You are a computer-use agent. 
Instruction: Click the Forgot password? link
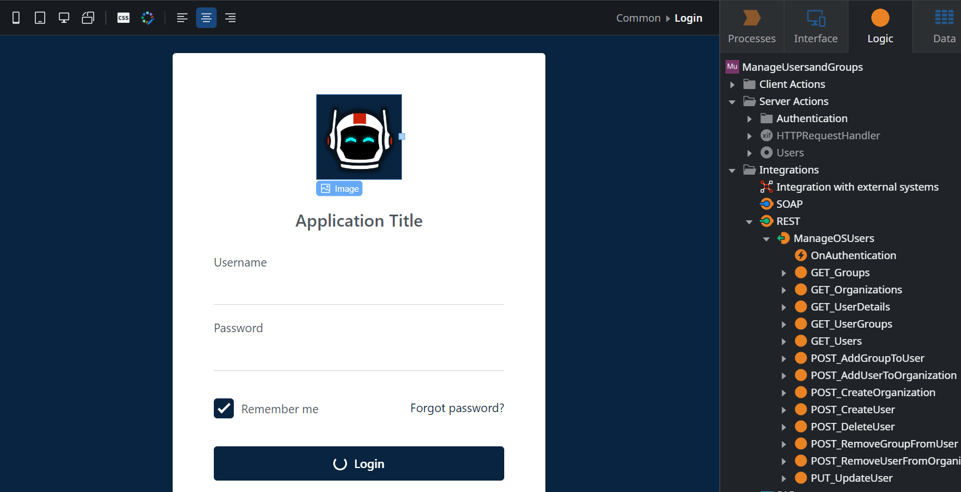click(457, 408)
